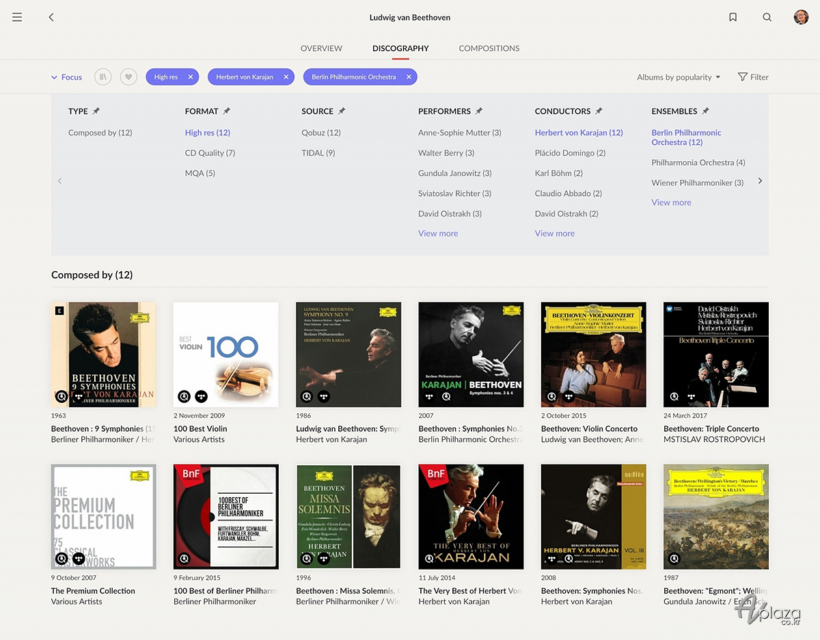The width and height of the screenshot is (820, 640).
Task: Open Missa Solemnis album cover
Action: click(348, 517)
